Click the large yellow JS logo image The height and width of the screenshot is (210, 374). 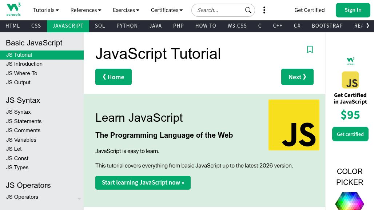[x=294, y=125]
